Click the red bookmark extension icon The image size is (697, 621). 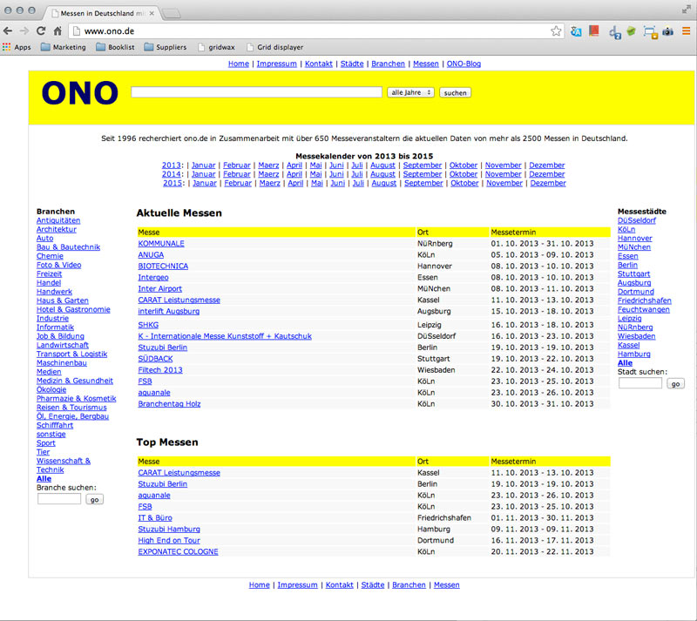[x=594, y=30]
